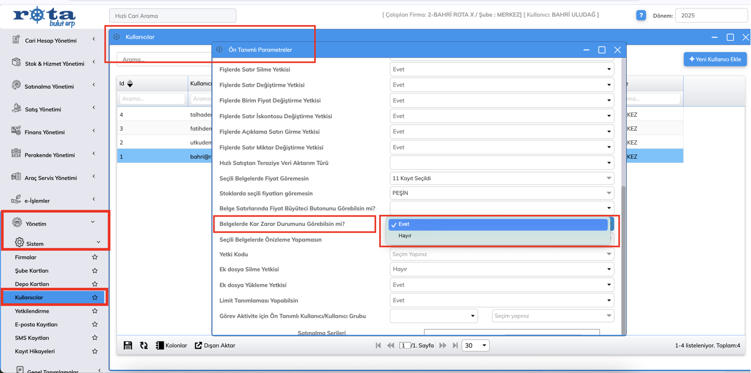Click the save icon in bottom toolbar
The height and width of the screenshot is (373, 751).
[128, 345]
